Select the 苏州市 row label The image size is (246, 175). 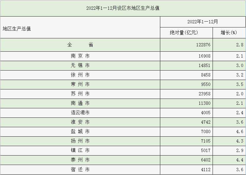(x=80, y=94)
